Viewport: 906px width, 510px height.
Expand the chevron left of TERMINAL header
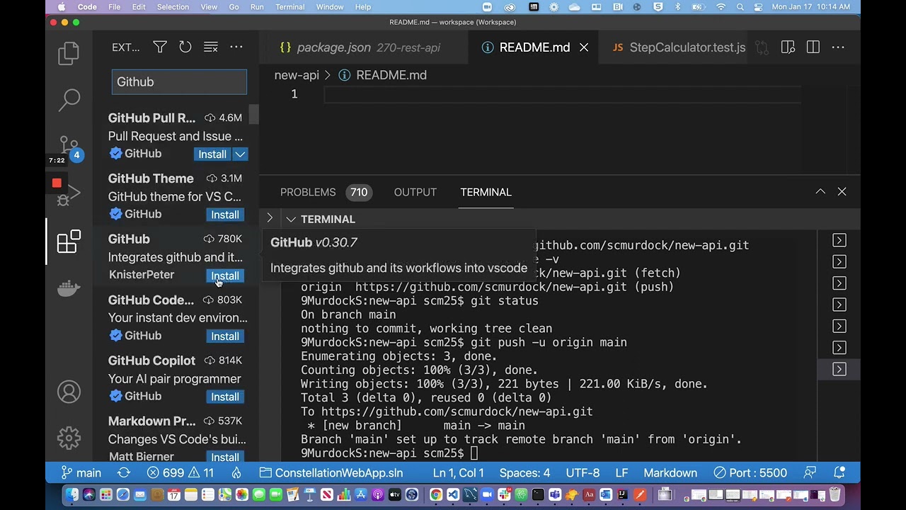[x=270, y=219]
